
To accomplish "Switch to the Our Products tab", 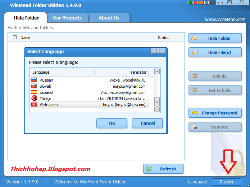I will (x=67, y=18).
